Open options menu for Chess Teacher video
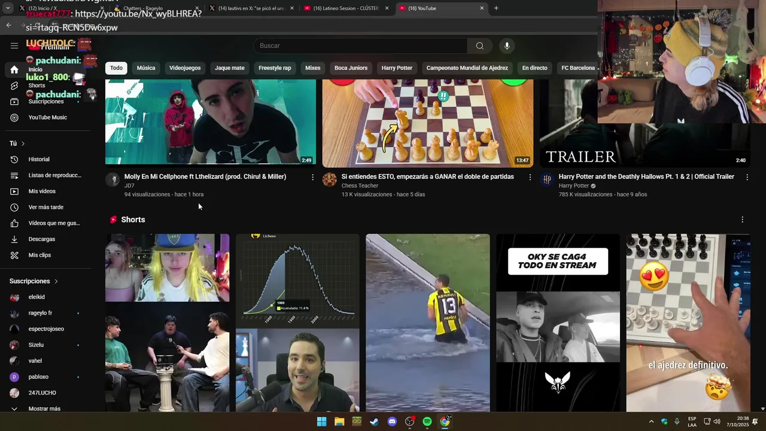 (530, 177)
